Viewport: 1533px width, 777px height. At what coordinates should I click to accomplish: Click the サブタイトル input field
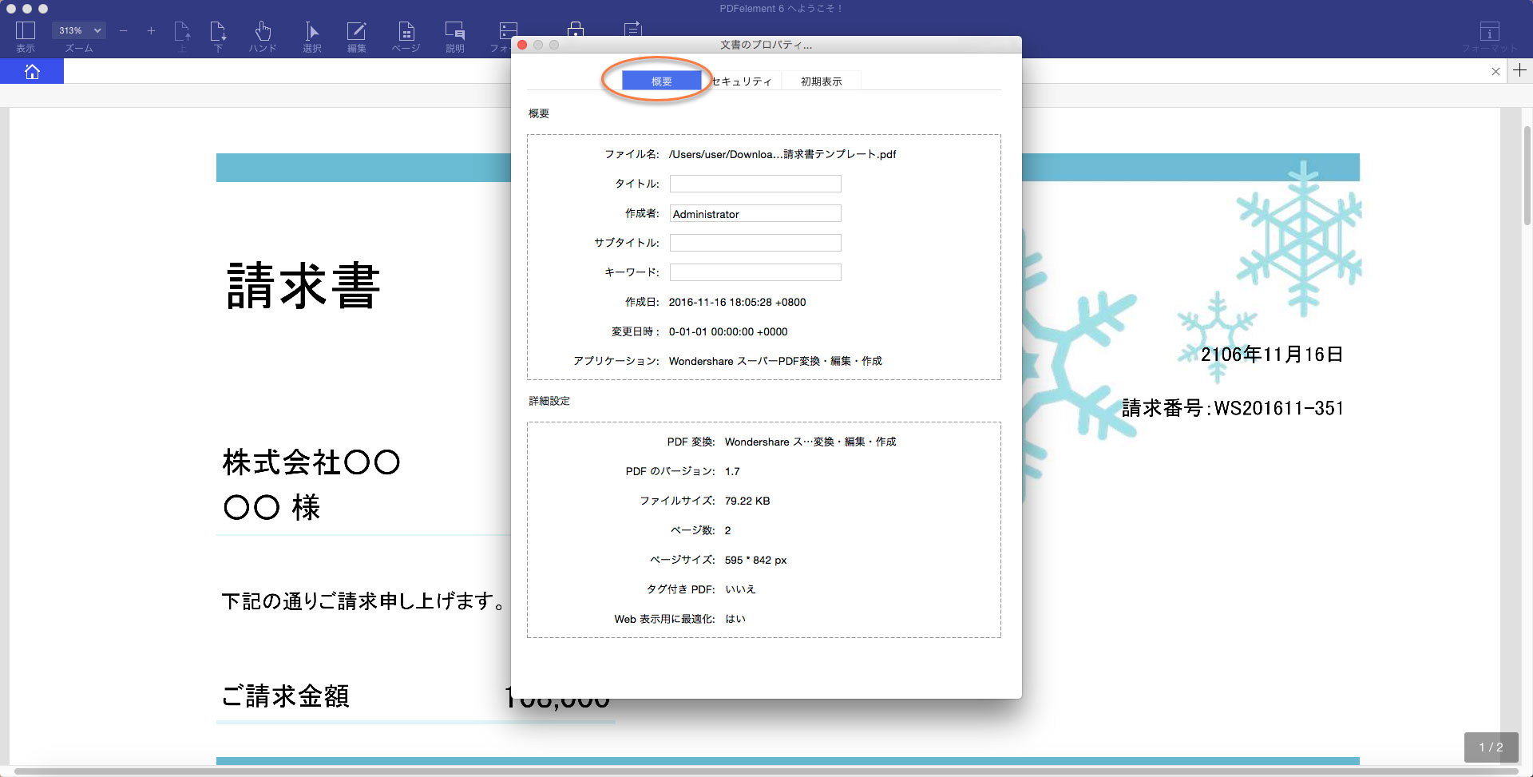[x=755, y=243]
